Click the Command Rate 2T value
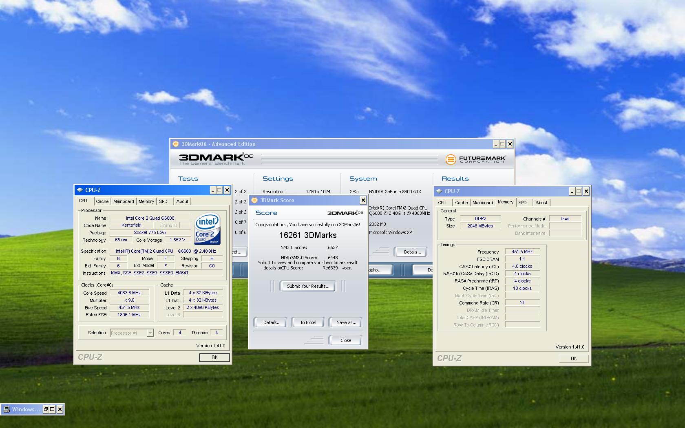The height and width of the screenshot is (428, 685). click(x=522, y=303)
